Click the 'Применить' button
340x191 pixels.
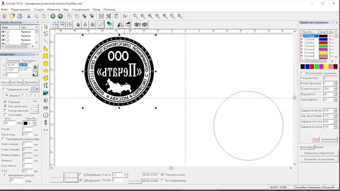tap(31, 82)
